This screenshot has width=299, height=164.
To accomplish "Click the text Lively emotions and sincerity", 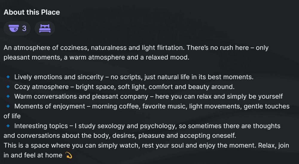I will (59, 77).
